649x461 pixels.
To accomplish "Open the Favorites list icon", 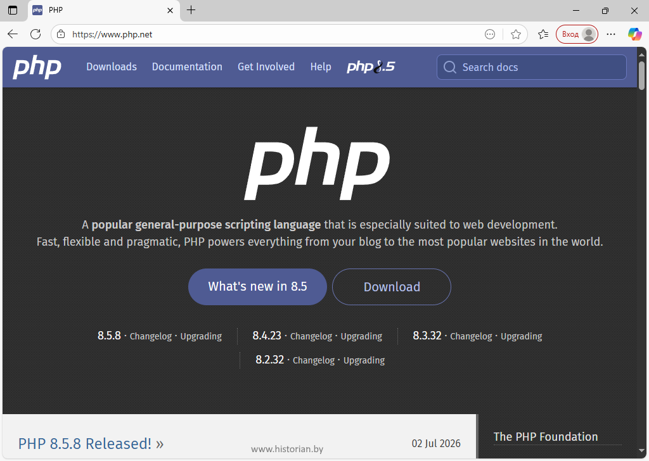I will coord(543,34).
